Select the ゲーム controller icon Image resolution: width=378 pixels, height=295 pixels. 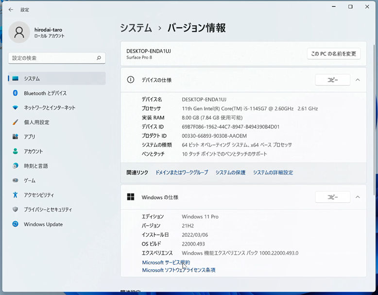[x=15, y=180]
